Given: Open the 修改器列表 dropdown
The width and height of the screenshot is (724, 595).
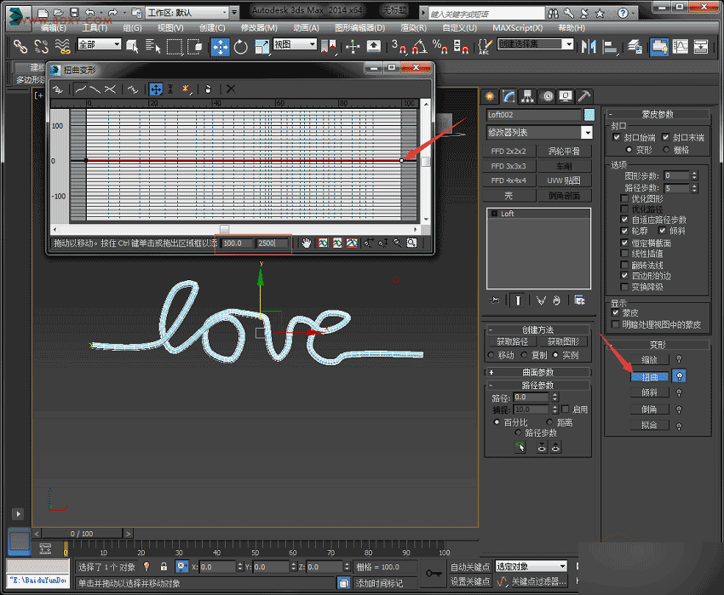Looking at the screenshot, I should [588, 132].
